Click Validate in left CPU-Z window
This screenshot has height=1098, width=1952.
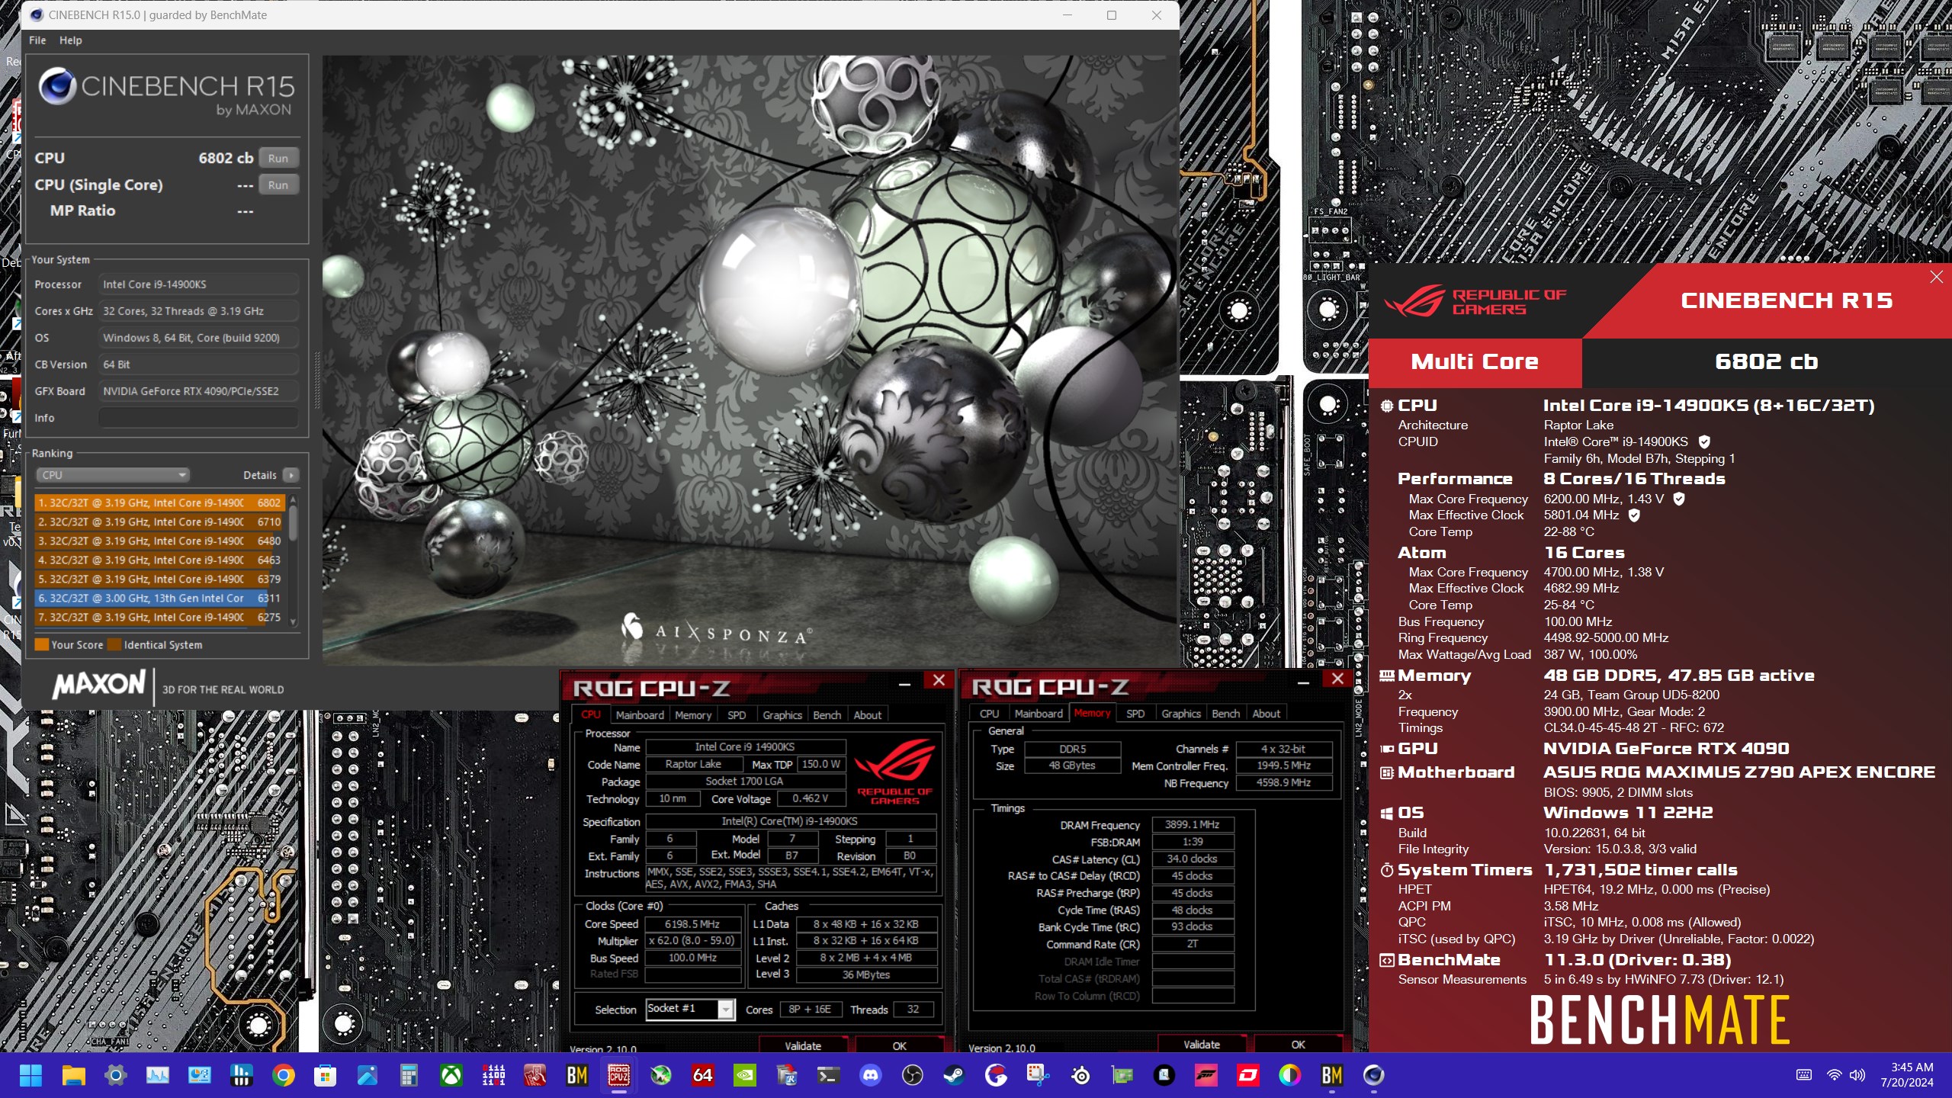(803, 1046)
